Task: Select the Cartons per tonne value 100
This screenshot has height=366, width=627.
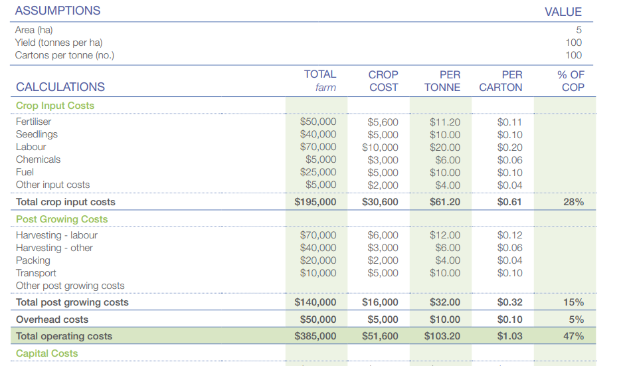Action: (x=573, y=55)
